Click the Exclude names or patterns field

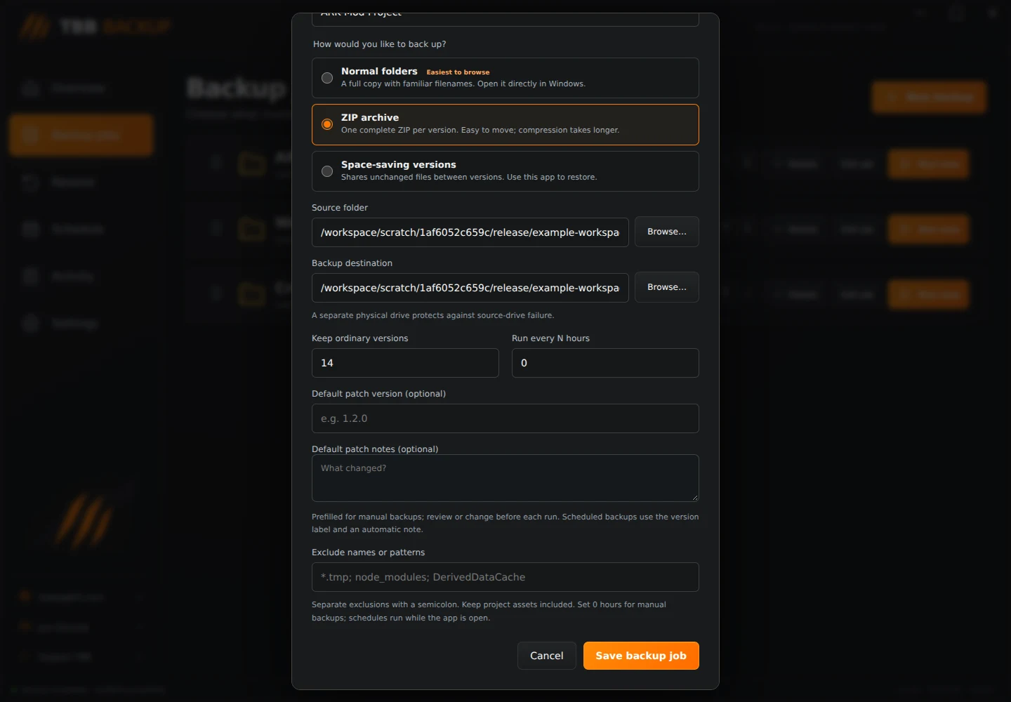tap(505, 577)
